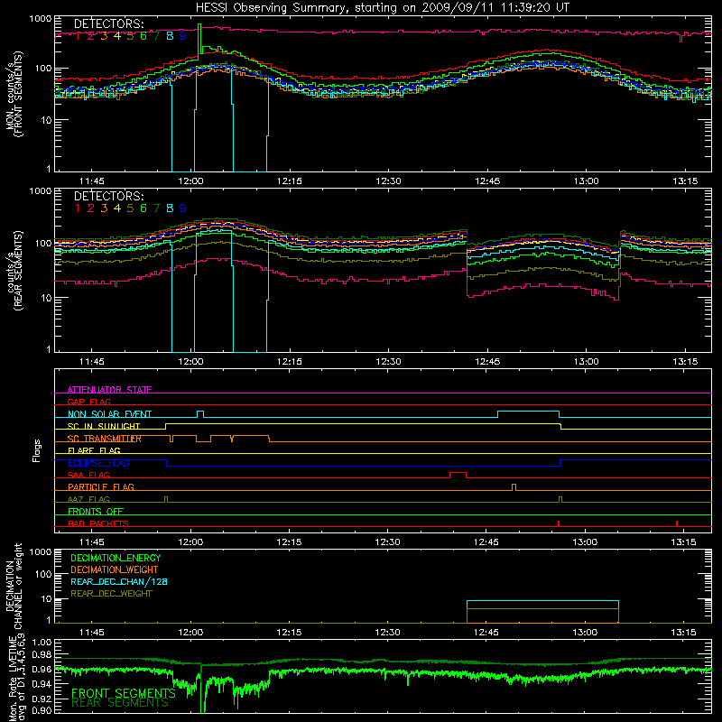
Task: Click the DECIMATION_WEIGHT legend entry
Action: 115,569
